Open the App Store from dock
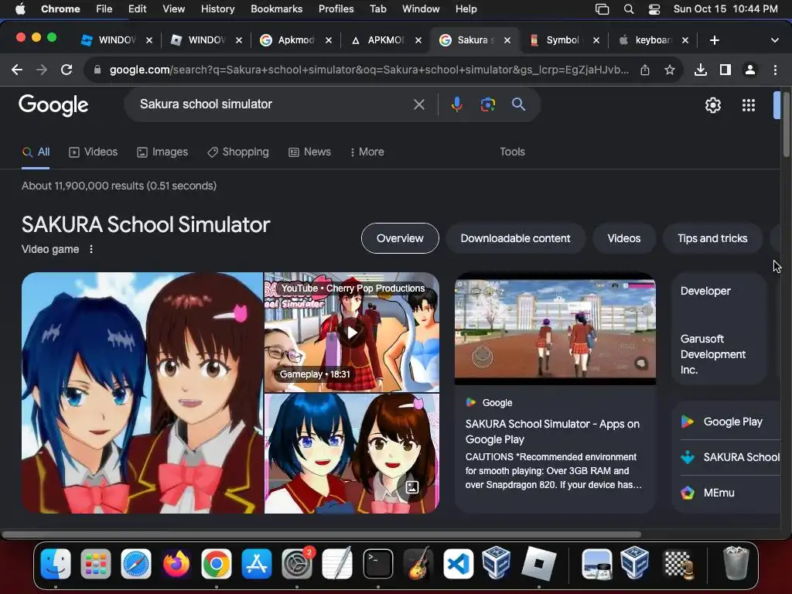 pyautogui.click(x=257, y=564)
